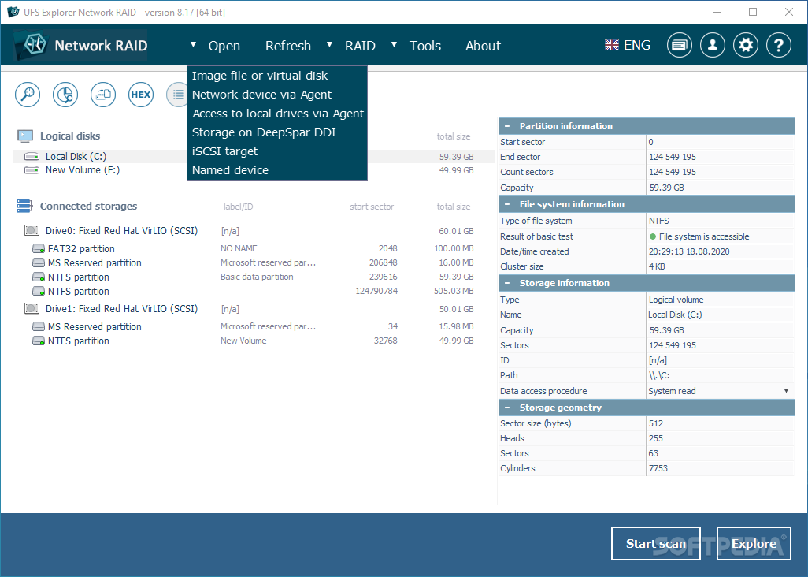The height and width of the screenshot is (577, 808).
Task: Click the Cylinders value 7753
Action: click(658, 468)
